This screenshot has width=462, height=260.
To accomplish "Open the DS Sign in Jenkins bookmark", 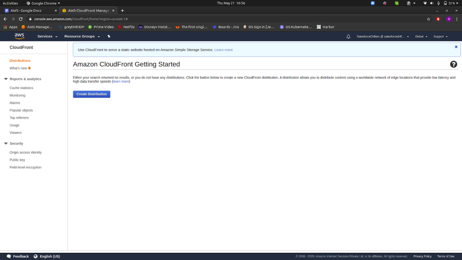I will tap(259, 27).
